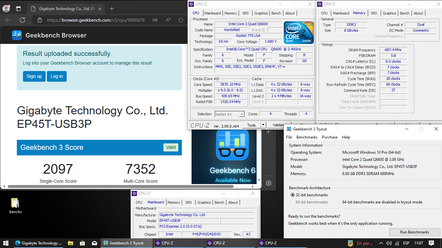The width and height of the screenshot is (442, 248).
Task: Click the Valid badge on score header
Action: click(171, 147)
